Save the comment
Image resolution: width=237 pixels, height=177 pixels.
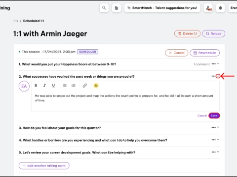coord(214,116)
